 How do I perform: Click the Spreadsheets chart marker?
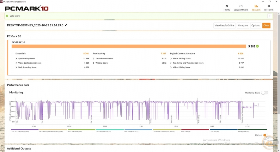[x=171, y=119]
